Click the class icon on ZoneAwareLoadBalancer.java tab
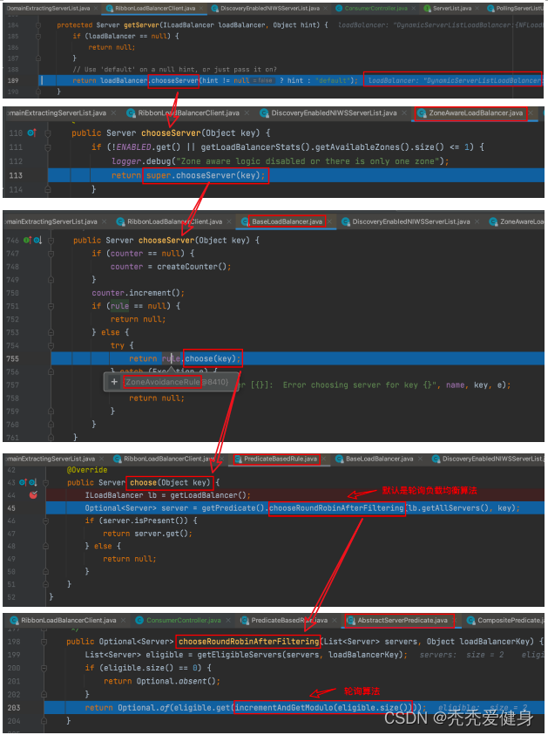 coord(422,113)
